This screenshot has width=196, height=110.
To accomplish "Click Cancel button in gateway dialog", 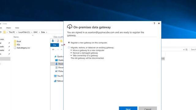I will (x=148, y=108).
